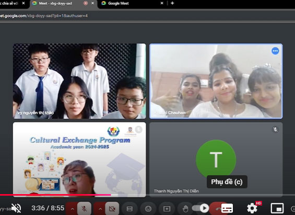Click the meet.google.com address bar URL

point(44,16)
